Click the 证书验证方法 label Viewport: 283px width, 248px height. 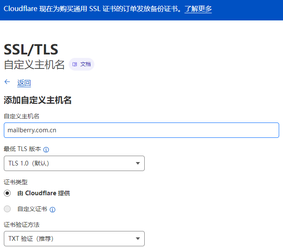click(x=21, y=225)
